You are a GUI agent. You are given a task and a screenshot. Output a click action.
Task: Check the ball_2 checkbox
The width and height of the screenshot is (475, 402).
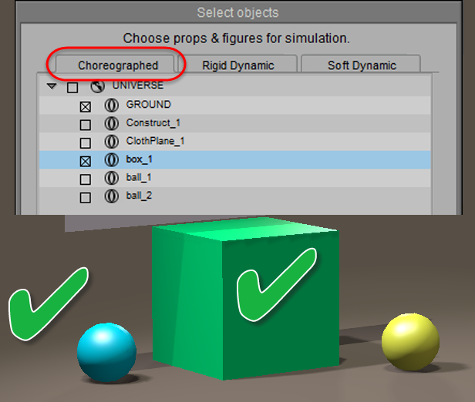pos(85,198)
